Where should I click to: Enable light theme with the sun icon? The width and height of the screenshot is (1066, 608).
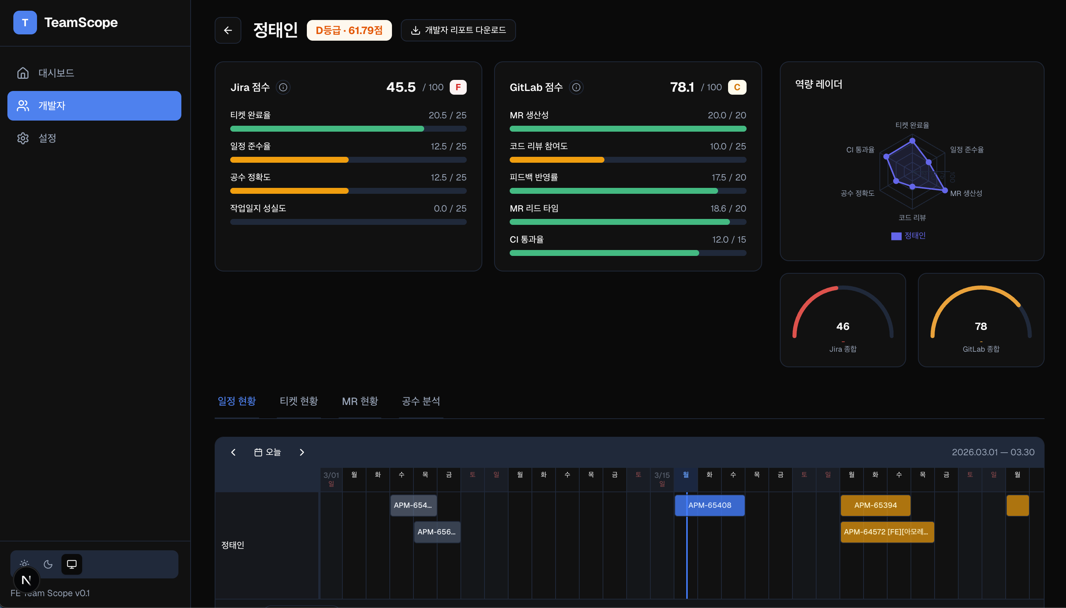click(24, 564)
